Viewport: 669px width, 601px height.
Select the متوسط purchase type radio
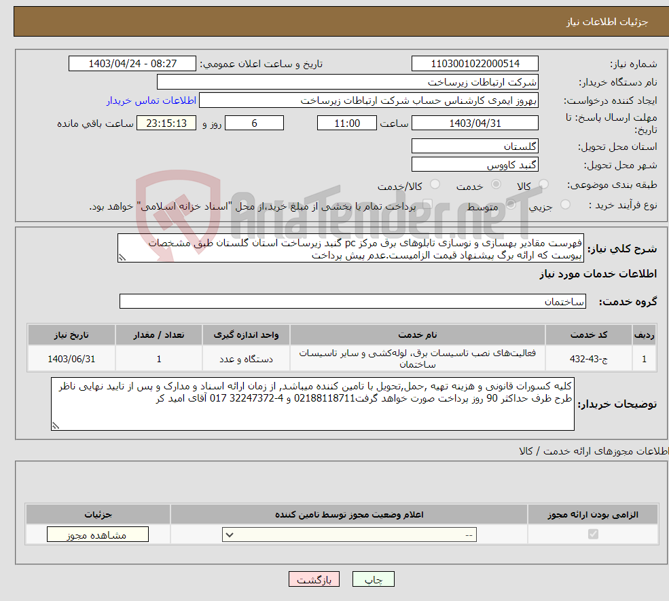pyautogui.click(x=511, y=204)
